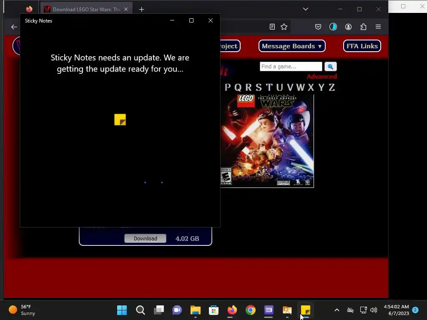Click the OneDrive cloud tray icon
Screen dimensions: 427x320
point(350,310)
